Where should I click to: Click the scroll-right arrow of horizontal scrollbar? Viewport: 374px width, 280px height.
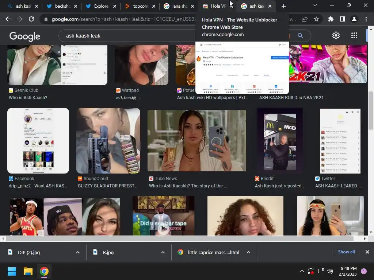point(365,238)
